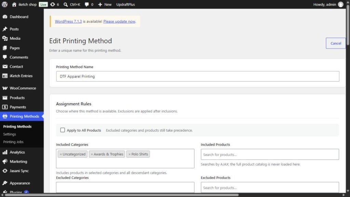Open the Excluded Categories select box
The height and width of the screenshot is (197, 350).
pyautogui.click(x=125, y=187)
